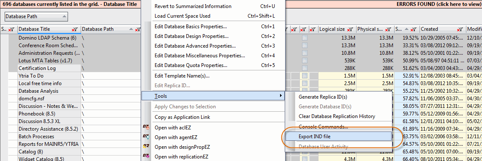The image size is (482, 161).
Task: Click filter icon in the S.. first column header
Action: 12,30
